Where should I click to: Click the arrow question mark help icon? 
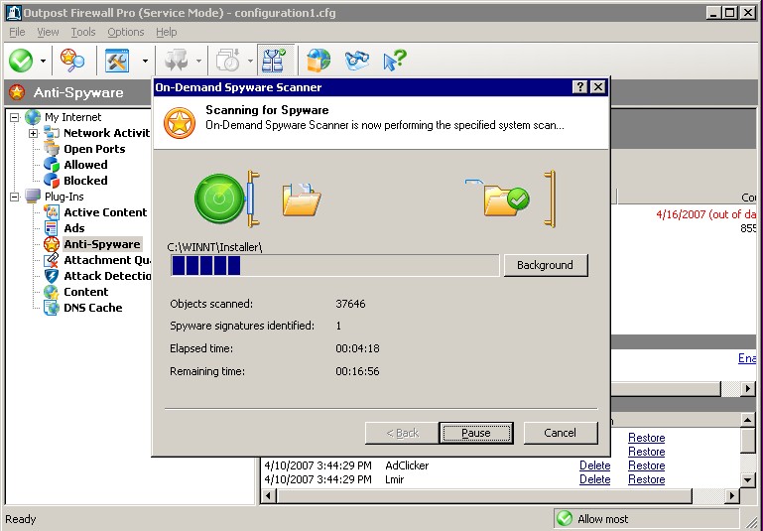pyautogui.click(x=394, y=61)
